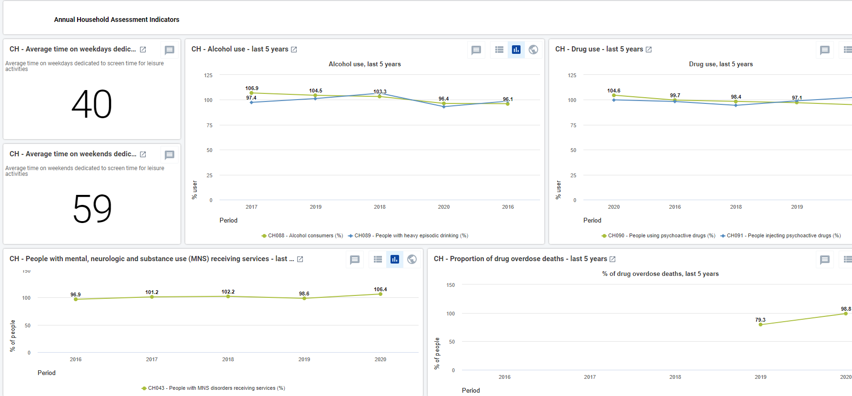Image resolution: width=852 pixels, height=396 pixels.
Task: Toggle CH090 psychoactive drugs legend series
Action: coord(659,236)
